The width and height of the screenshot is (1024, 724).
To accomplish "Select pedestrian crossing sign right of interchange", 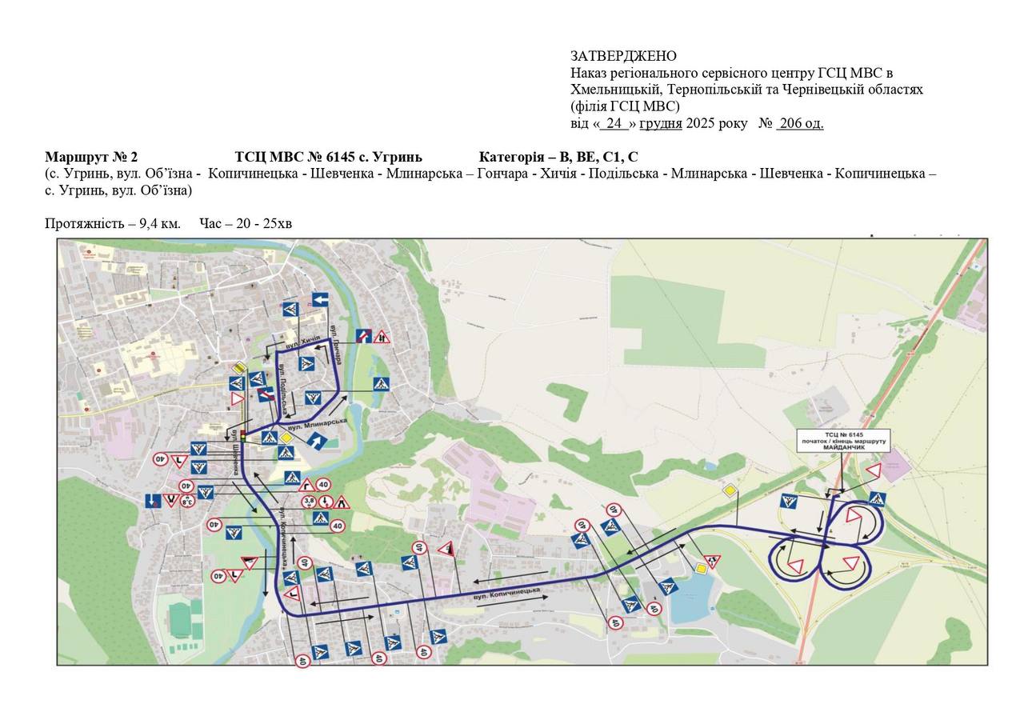I will [877, 499].
